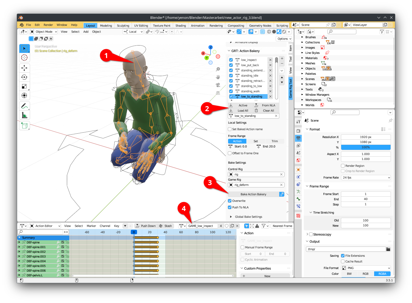Open the Render menu
The image size is (412, 303).
click(x=48, y=25)
